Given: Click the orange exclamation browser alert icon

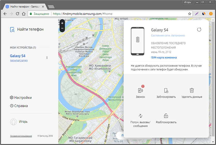Looking at the screenshot, I should click(211, 14).
